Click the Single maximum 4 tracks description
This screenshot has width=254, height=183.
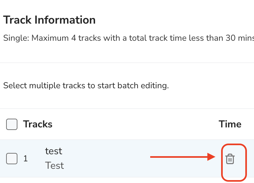tap(129, 38)
